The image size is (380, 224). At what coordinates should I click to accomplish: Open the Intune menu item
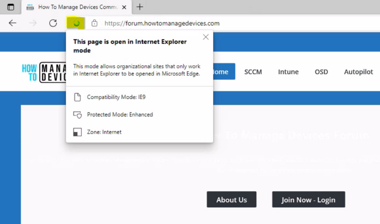[x=288, y=72]
